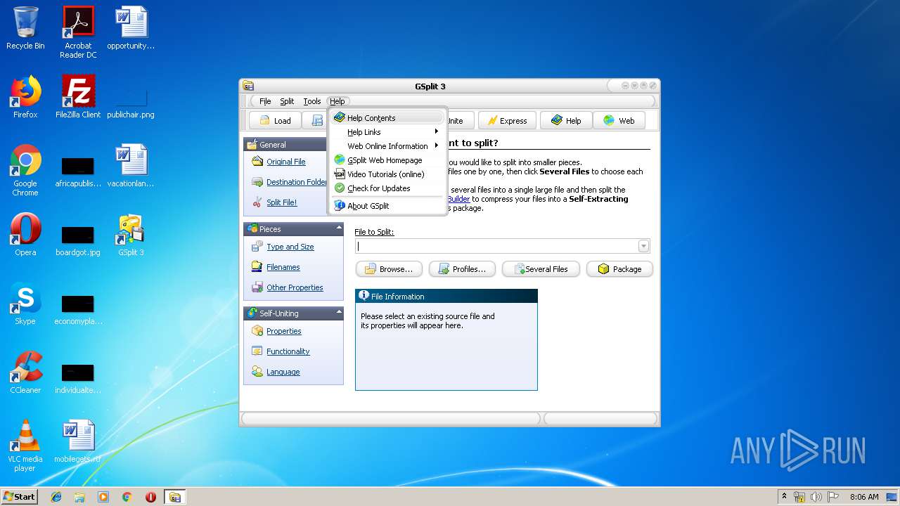The height and width of the screenshot is (506, 900).
Task: Click the Filenames icon
Action: pos(257,267)
